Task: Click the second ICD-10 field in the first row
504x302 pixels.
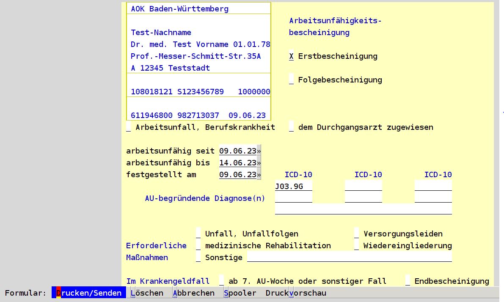Action: [x=364, y=187]
